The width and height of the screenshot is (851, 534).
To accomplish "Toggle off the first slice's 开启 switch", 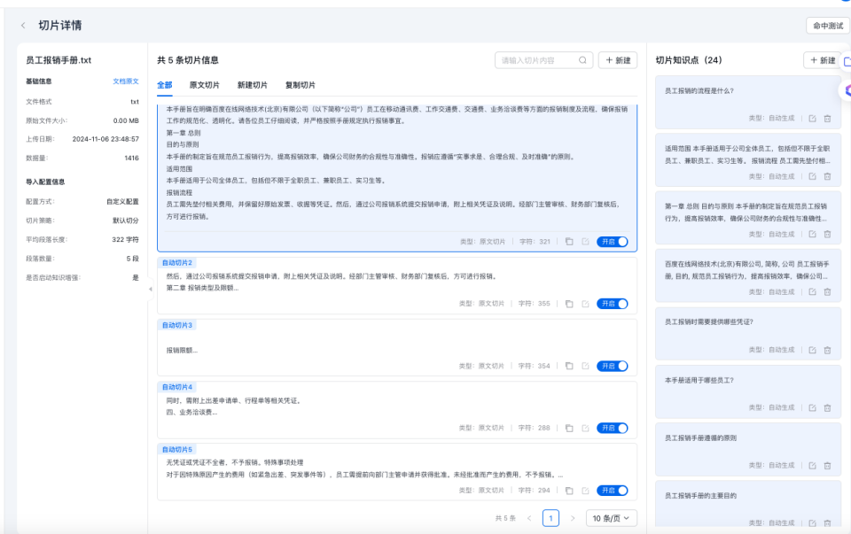I will pyautogui.click(x=613, y=242).
